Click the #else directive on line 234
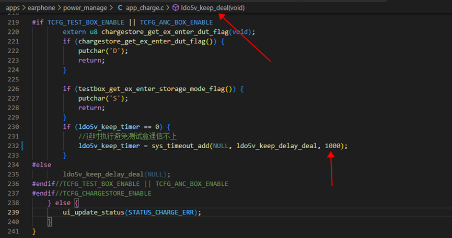 [x=41, y=165]
